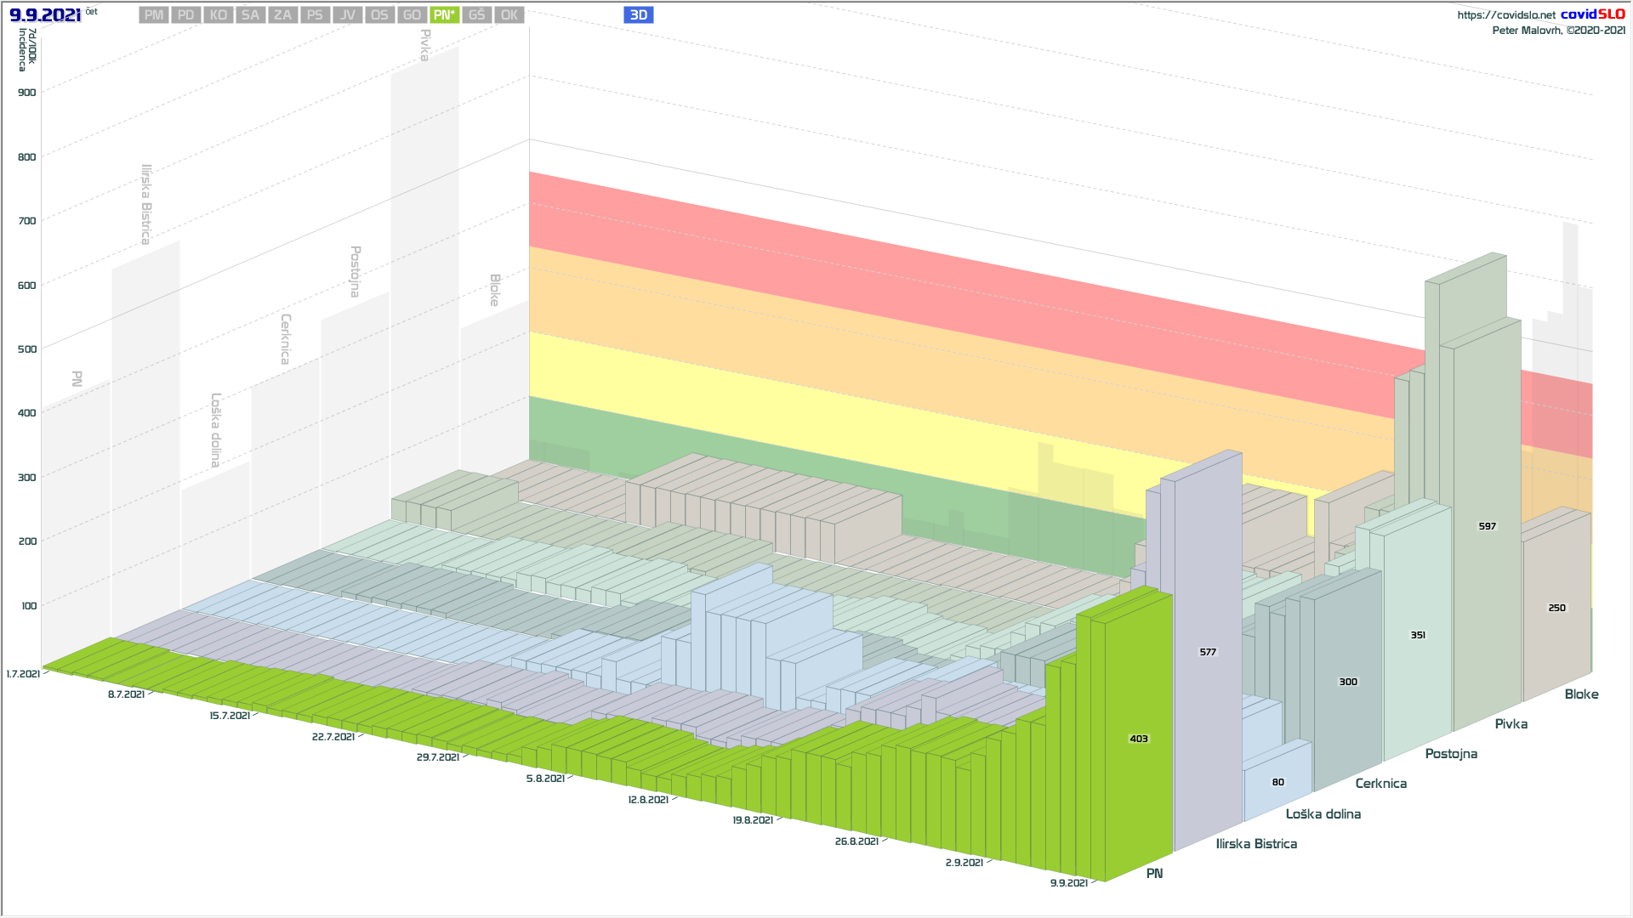This screenshot has width=1633, height=918.
Task: Switch to the GO region tab
Action: click(x=413, y=15)
